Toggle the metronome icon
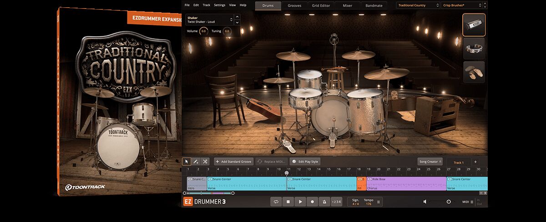The width and height of the screenshot is (546, 222). [324, 202]
